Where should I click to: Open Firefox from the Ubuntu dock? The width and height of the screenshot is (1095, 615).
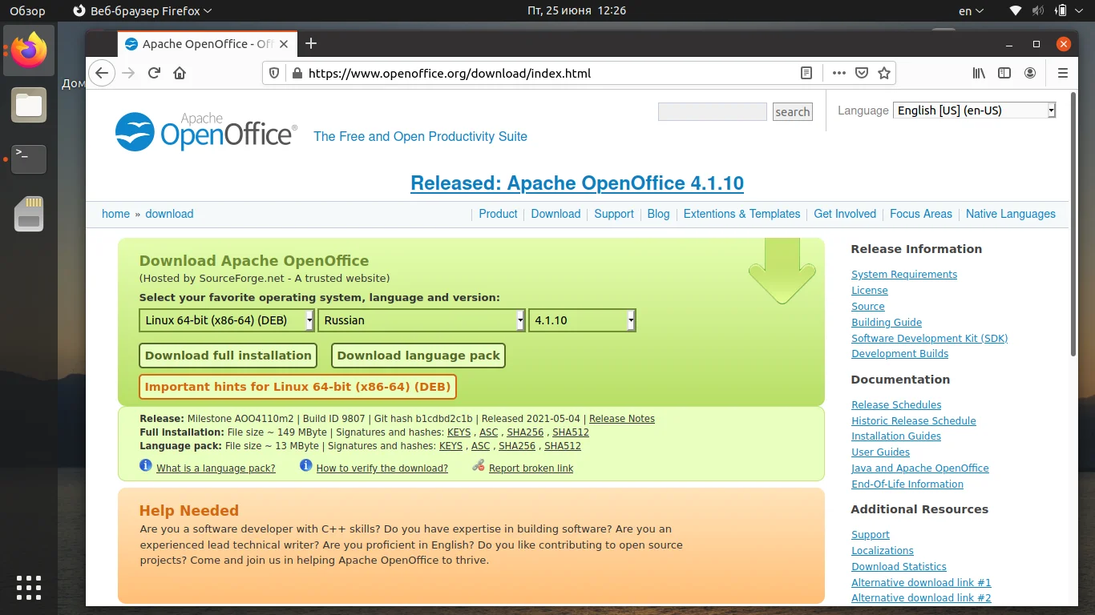(x=29, y=50)
